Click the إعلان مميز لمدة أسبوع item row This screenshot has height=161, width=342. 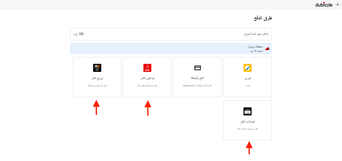pyautogui.click(x=171, y=34)
